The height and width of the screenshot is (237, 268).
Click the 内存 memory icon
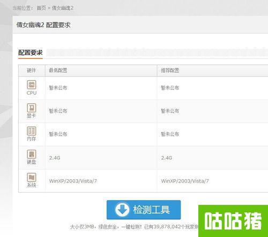tap(32, 131)
